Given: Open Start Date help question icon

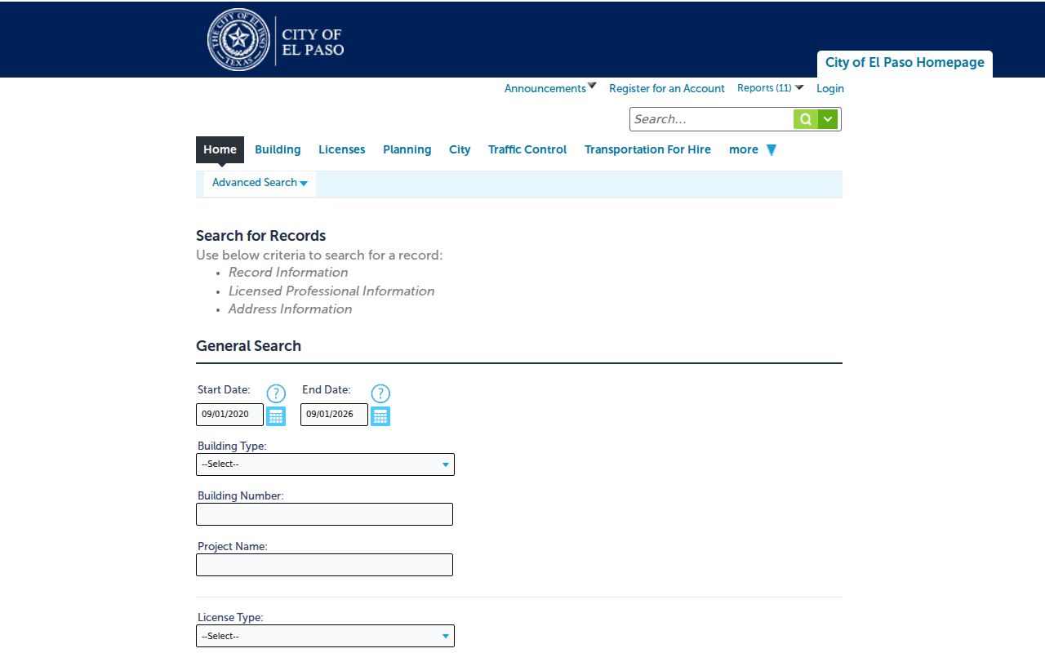Looking at the screenshot, I should 276,393.
